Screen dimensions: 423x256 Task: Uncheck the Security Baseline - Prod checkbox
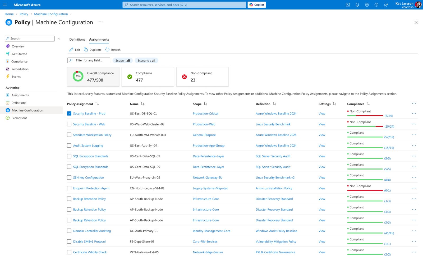[x=69, y=114]
